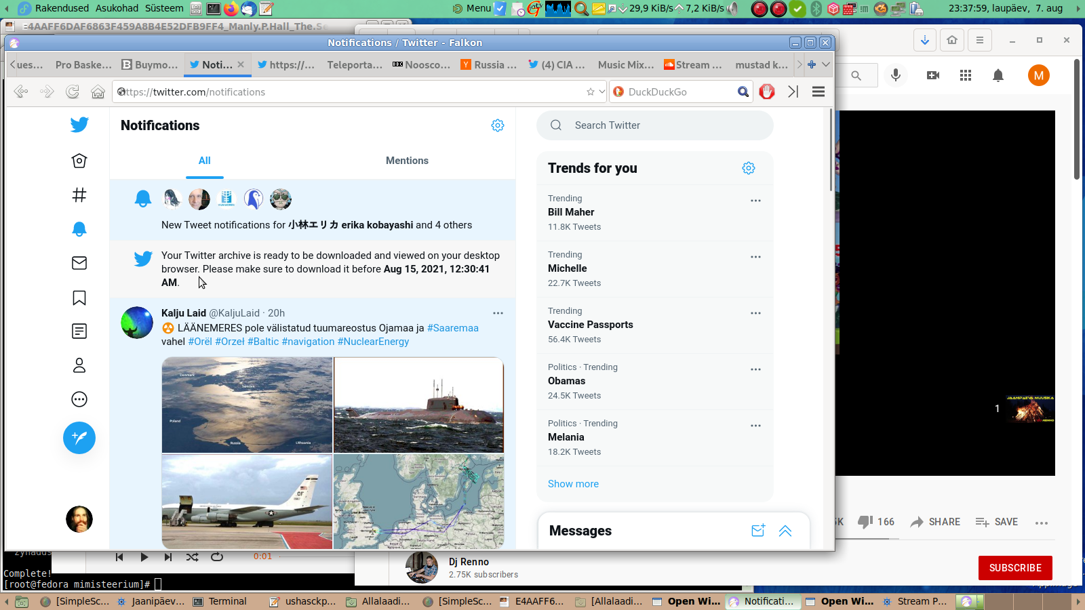1085x610 pixels.
Task: Open the YouTube create video icon
Action: pos(933,75)
